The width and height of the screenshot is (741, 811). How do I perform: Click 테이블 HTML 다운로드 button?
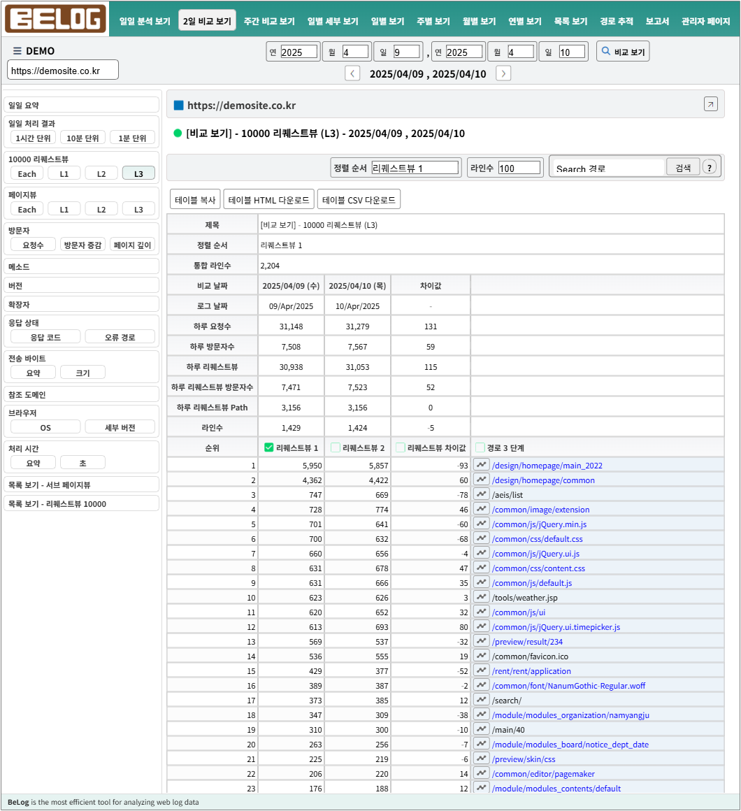[x=268, y=200]
